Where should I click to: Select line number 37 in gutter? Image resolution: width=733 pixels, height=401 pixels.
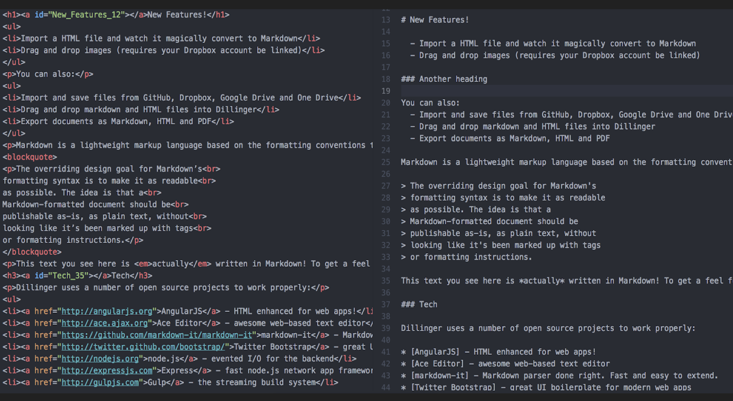(x=385, y=305)
